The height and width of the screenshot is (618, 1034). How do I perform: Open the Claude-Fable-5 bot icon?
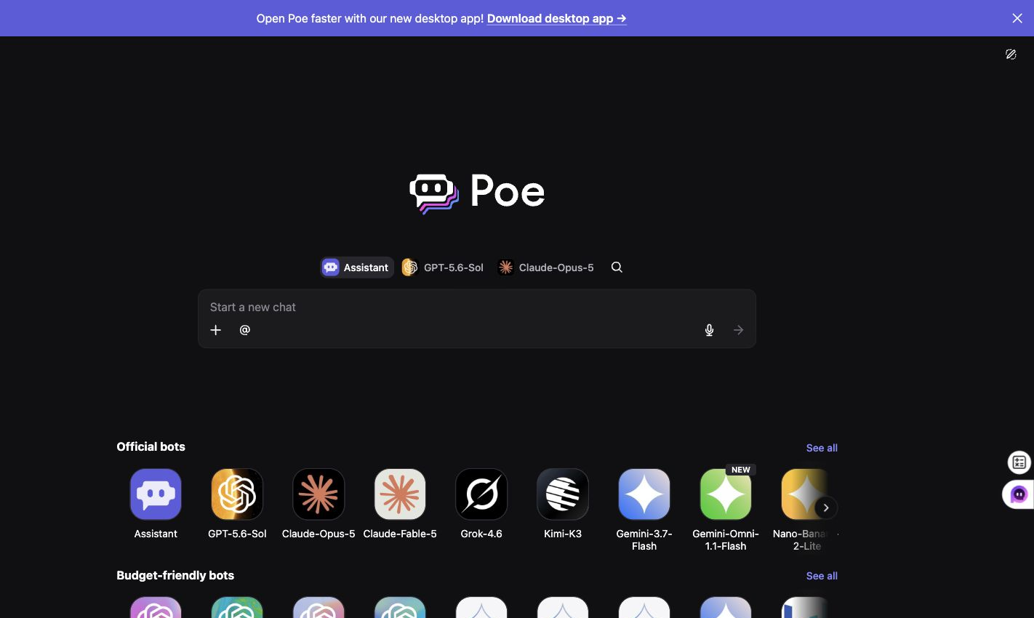tap(400, 494)
